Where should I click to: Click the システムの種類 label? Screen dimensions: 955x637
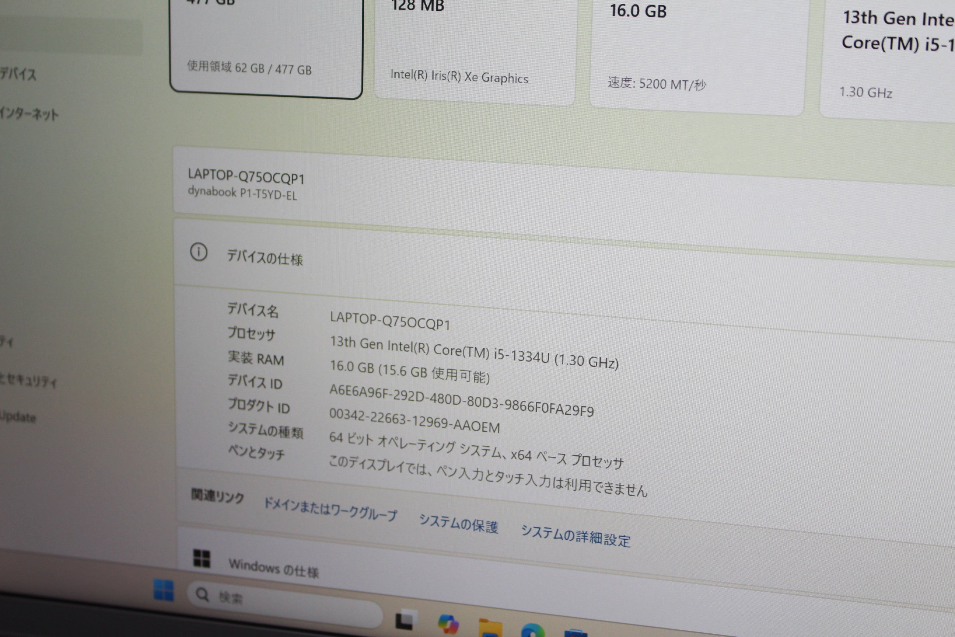click(266, 430)
